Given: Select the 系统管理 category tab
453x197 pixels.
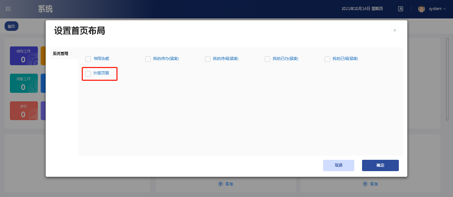Looking at the screenshot, I should [61, 54].
